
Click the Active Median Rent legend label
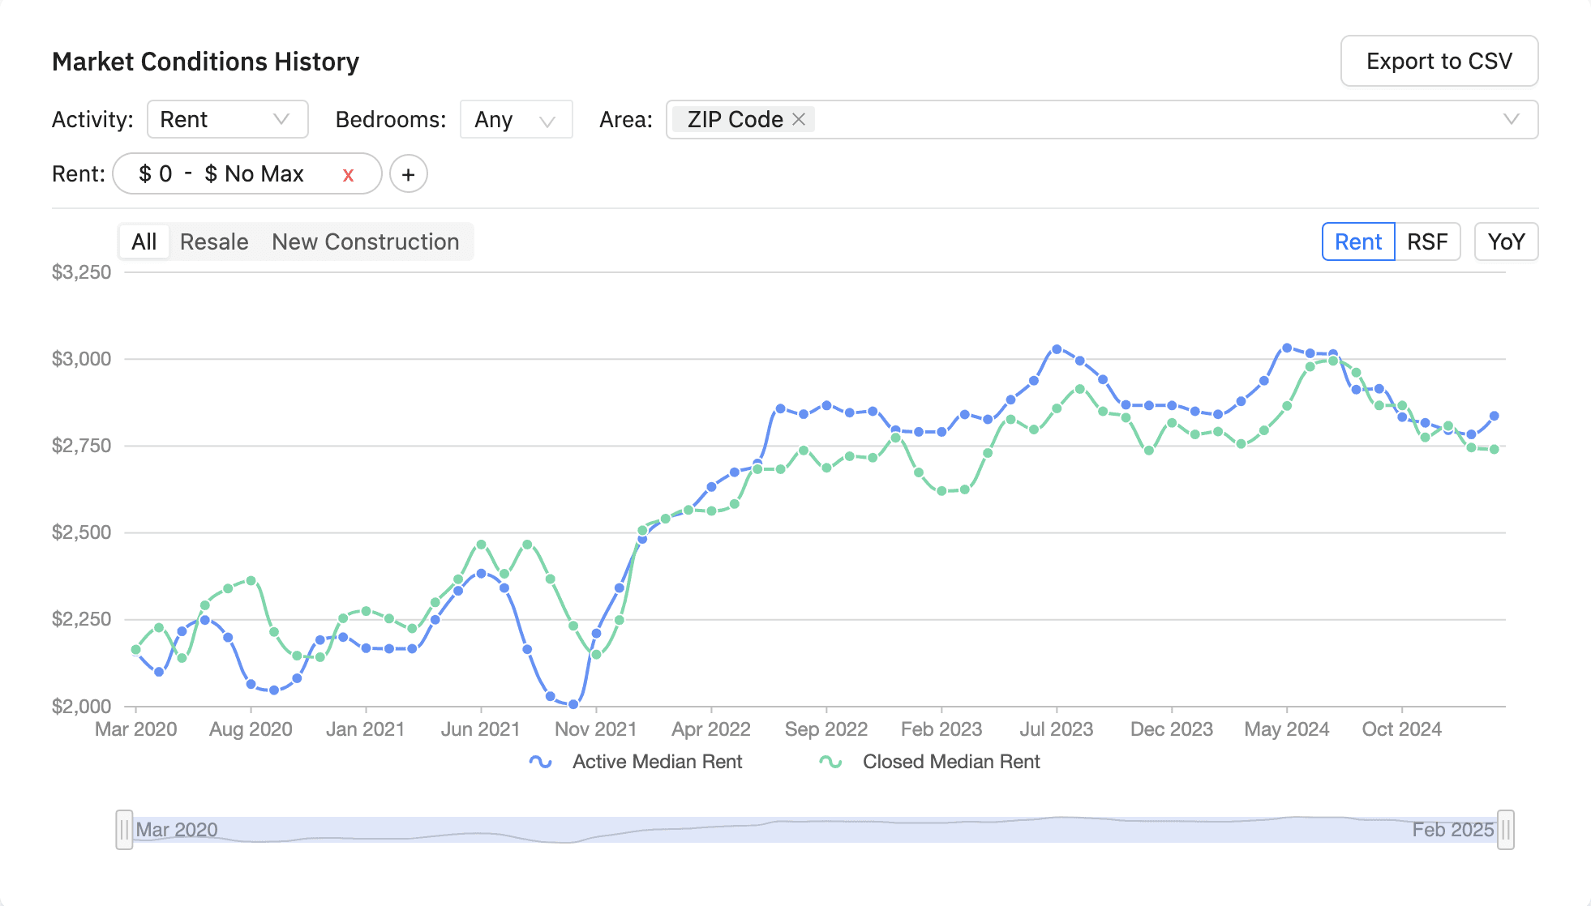tap(657, 762)
